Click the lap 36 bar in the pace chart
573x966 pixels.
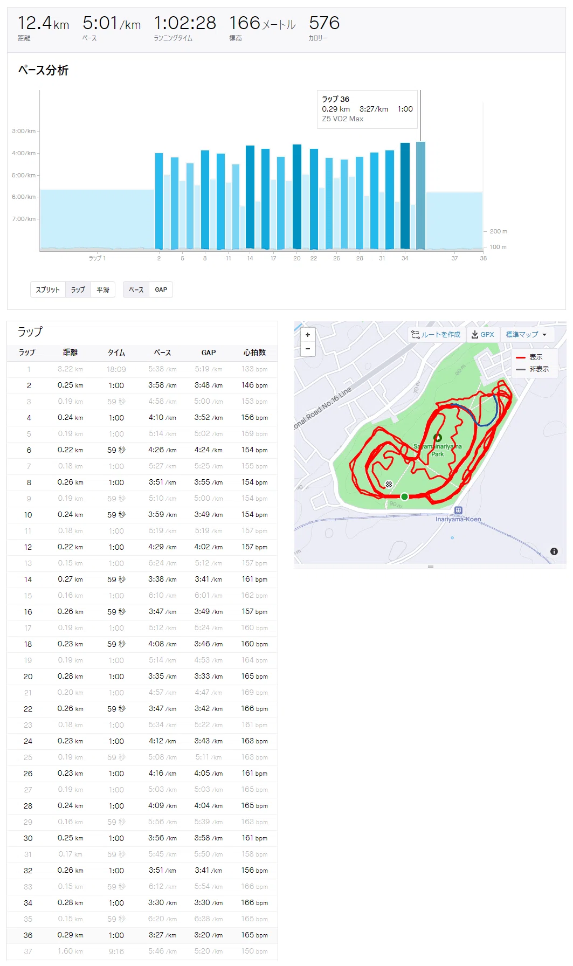pyautogui.click(x=420, y=196)
